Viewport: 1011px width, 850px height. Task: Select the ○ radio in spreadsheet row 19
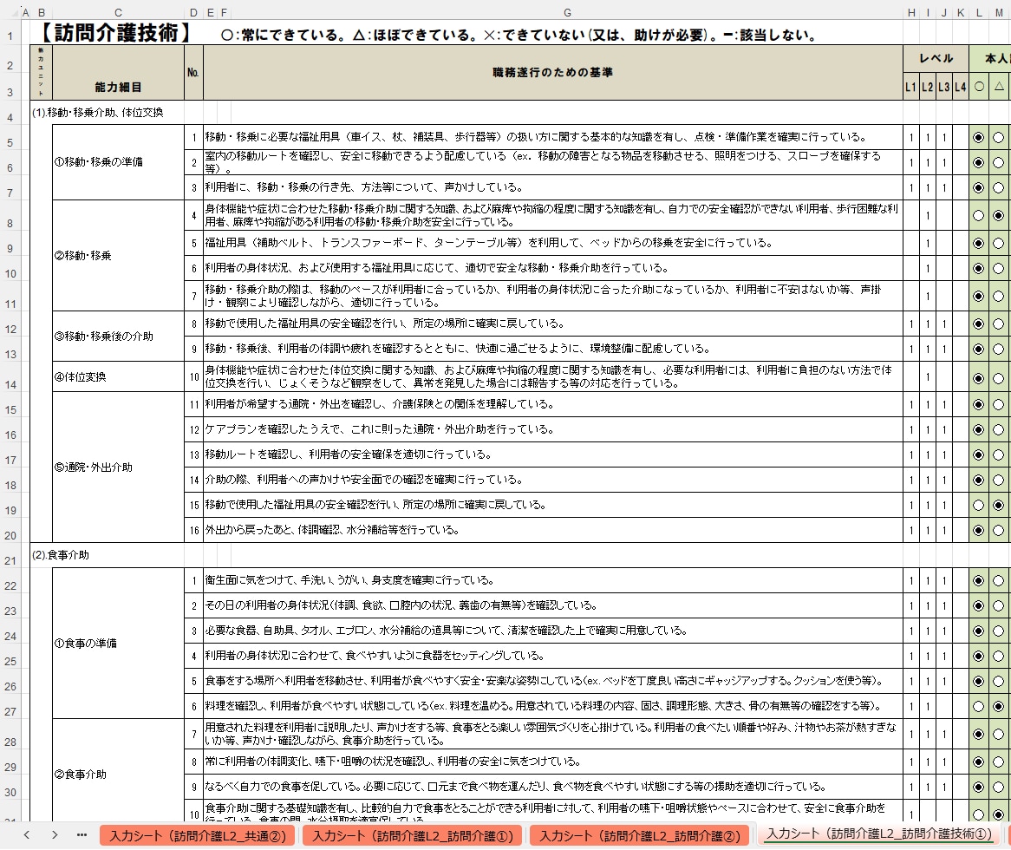tap(978, 505)
